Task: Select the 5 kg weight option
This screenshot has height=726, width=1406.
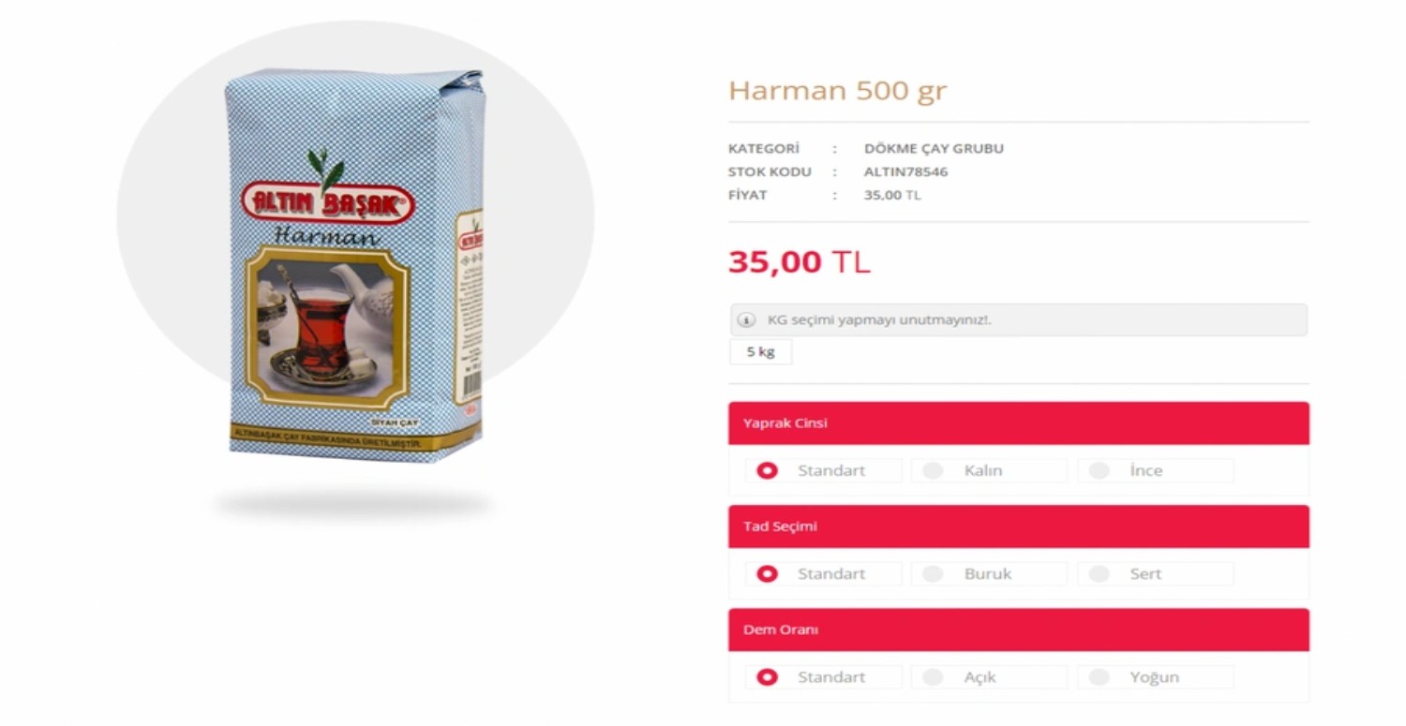Action: 760,352
